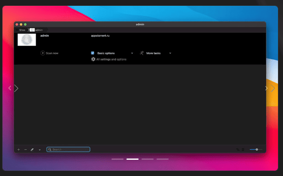The height and width of the screenshot is (176, 283).
Task: Click the bold admin site name
Action: coord(45,36)
